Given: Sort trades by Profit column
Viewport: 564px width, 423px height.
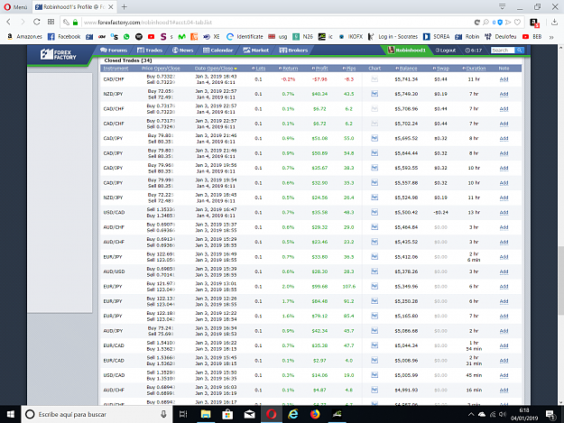Looking at the screenshot, I should click(319, 69).
